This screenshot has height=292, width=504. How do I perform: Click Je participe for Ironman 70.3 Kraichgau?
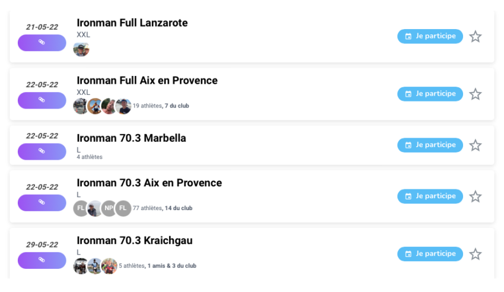(430, 253)
